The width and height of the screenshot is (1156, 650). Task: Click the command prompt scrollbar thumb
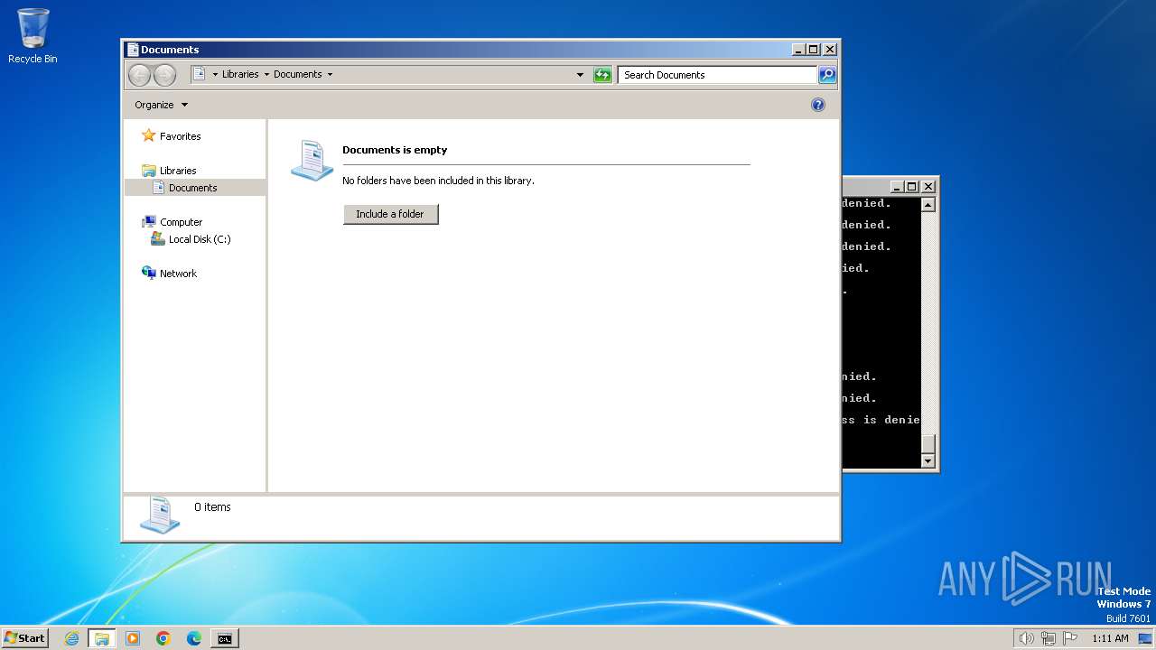[928, 444]
